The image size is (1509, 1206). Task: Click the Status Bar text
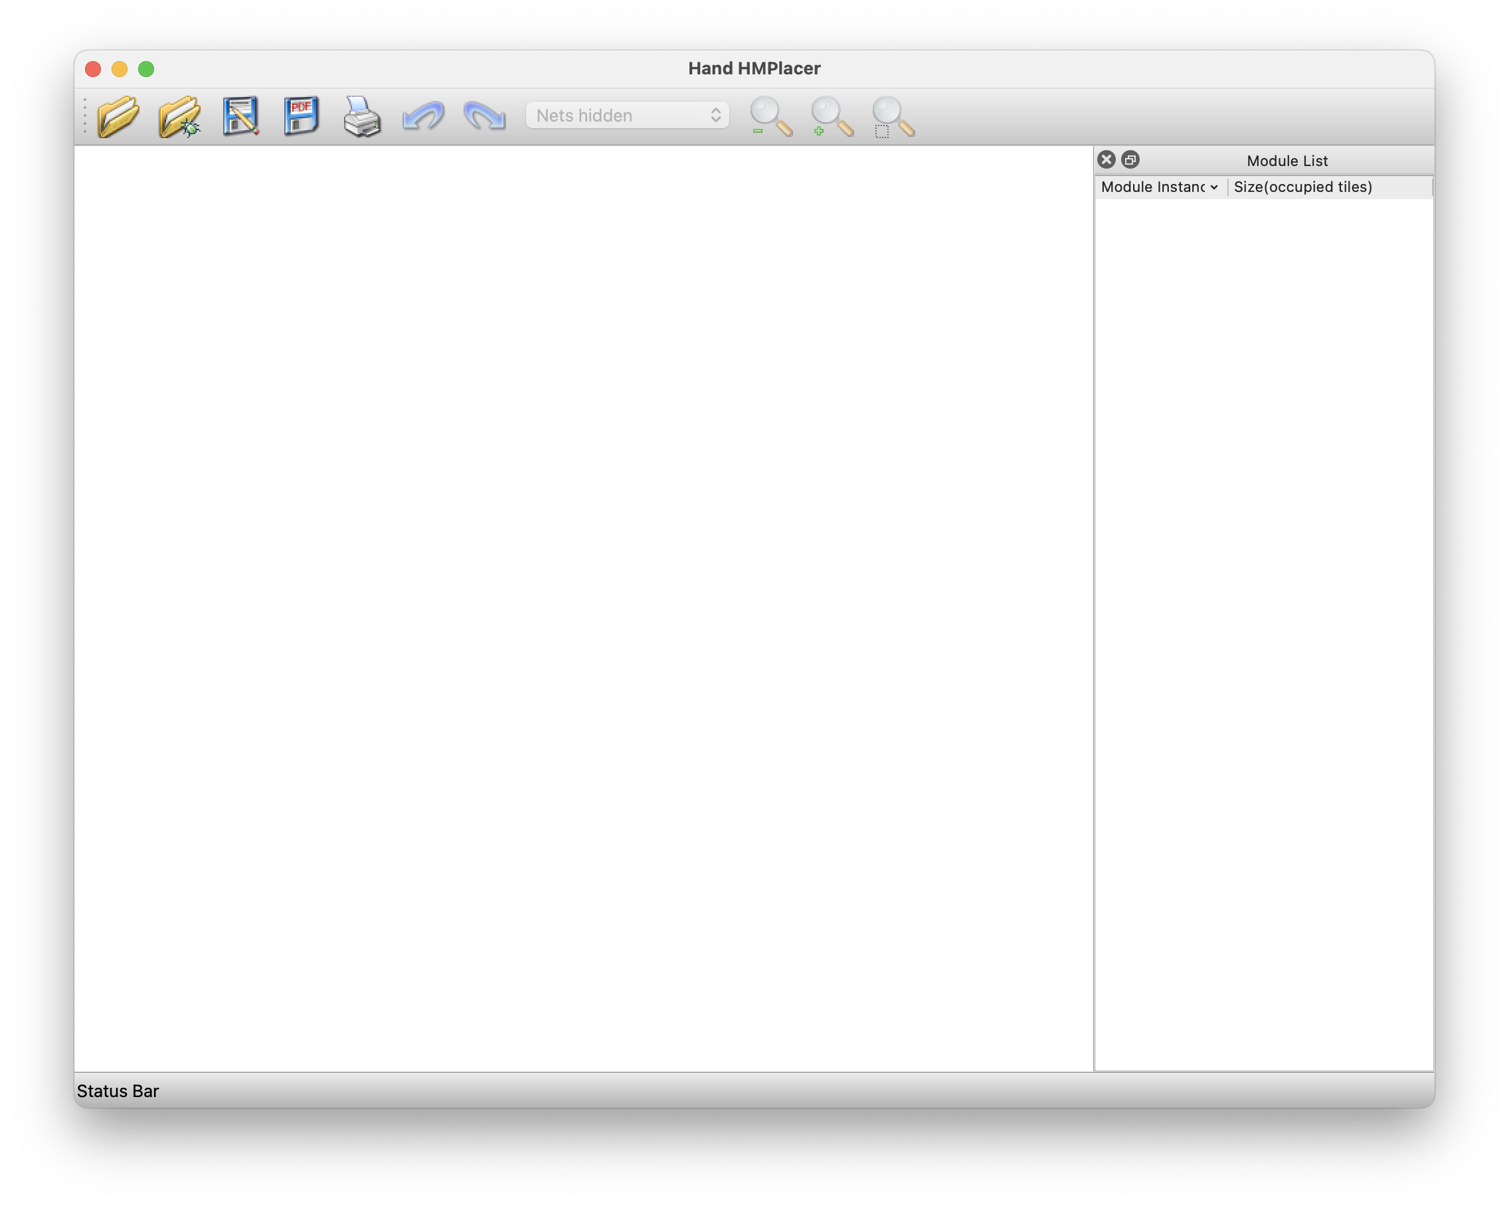point(118,1091)
